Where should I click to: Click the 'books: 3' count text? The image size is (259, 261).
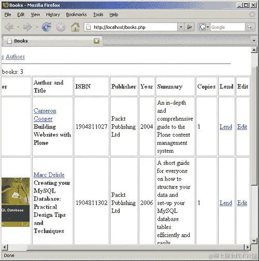point(12,71)
